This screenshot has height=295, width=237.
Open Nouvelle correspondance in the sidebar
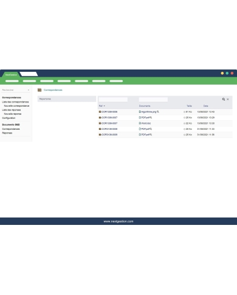coord(16,106)
